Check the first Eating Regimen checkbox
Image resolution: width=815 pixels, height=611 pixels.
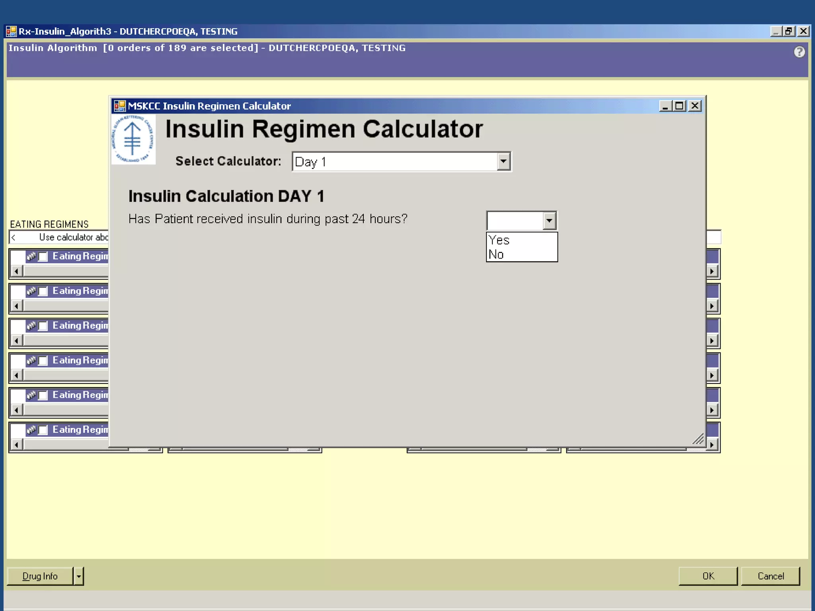tap(43, 257)
